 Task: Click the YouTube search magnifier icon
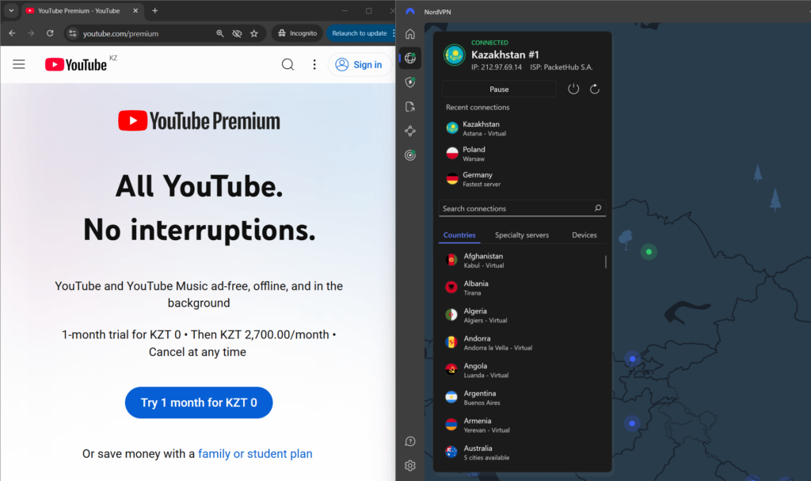[x=287, y=64]
